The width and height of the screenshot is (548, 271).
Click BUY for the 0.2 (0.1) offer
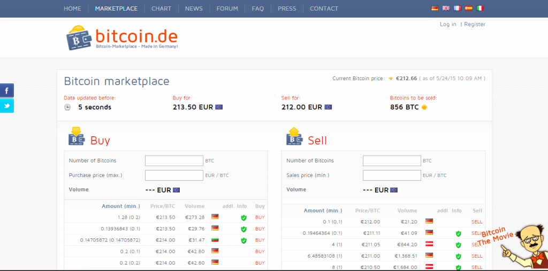tap(260, 251)
